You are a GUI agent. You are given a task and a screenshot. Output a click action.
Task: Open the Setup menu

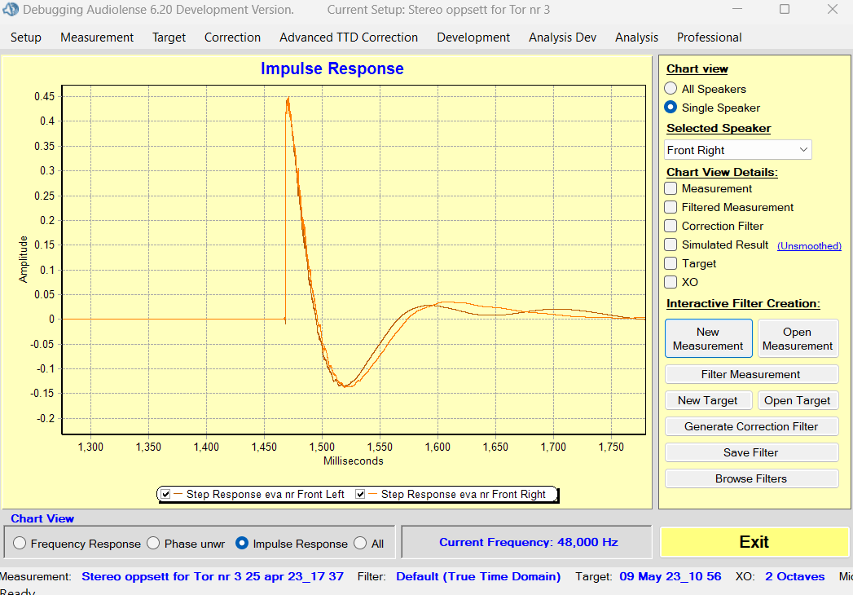coord(25,37)
